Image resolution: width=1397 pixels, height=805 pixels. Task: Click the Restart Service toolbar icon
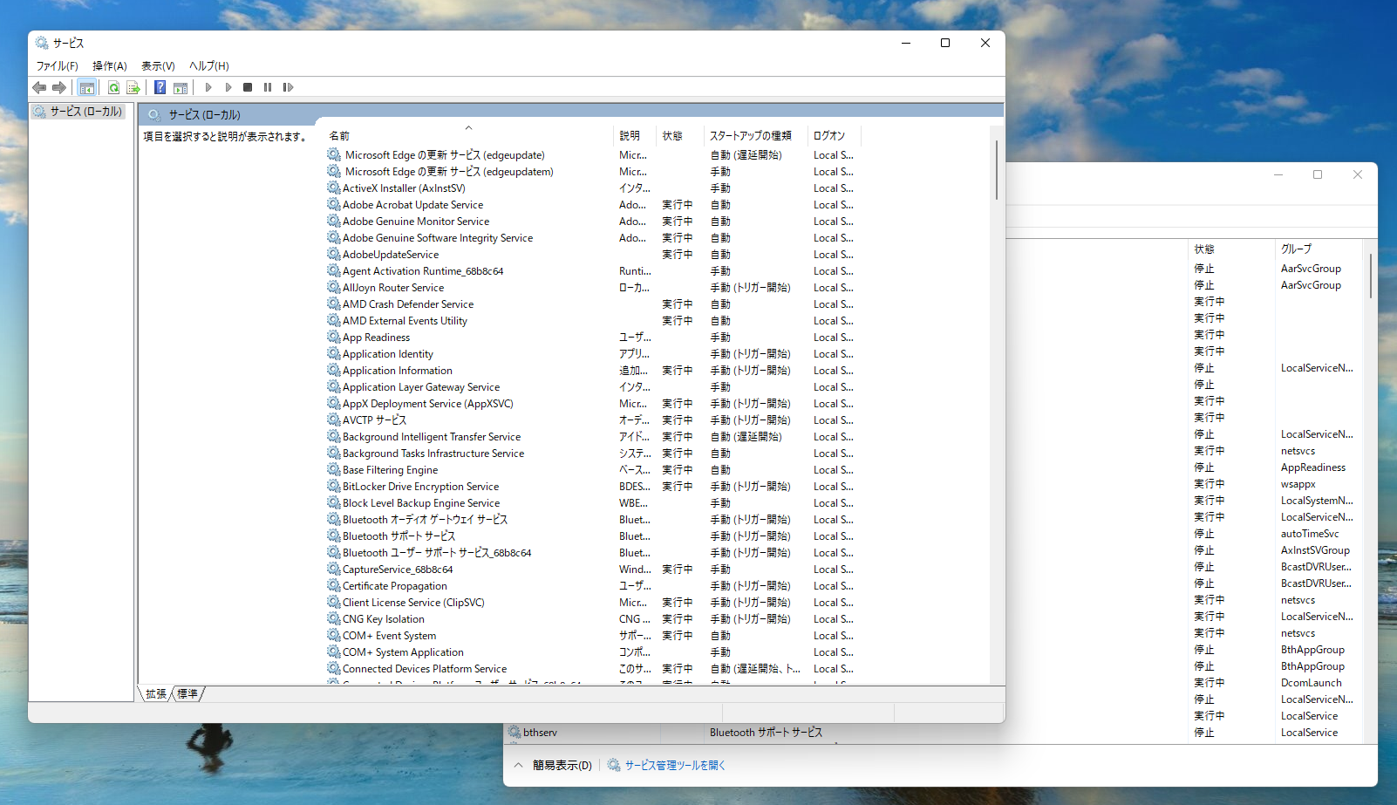tap(289, 87)
